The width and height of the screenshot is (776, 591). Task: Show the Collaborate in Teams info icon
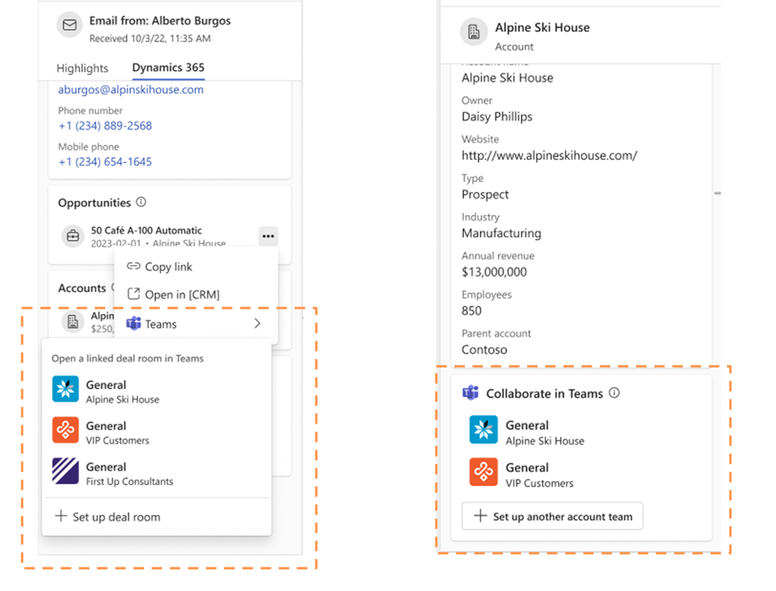coord(614,393)
